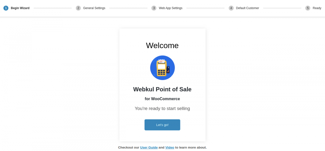
Task: Jump to the Default Customer step
Action: tap(247, 8)
